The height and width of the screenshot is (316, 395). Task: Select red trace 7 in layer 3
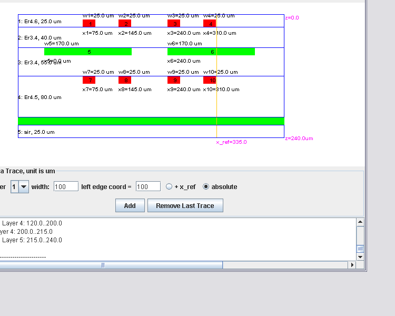89,80
